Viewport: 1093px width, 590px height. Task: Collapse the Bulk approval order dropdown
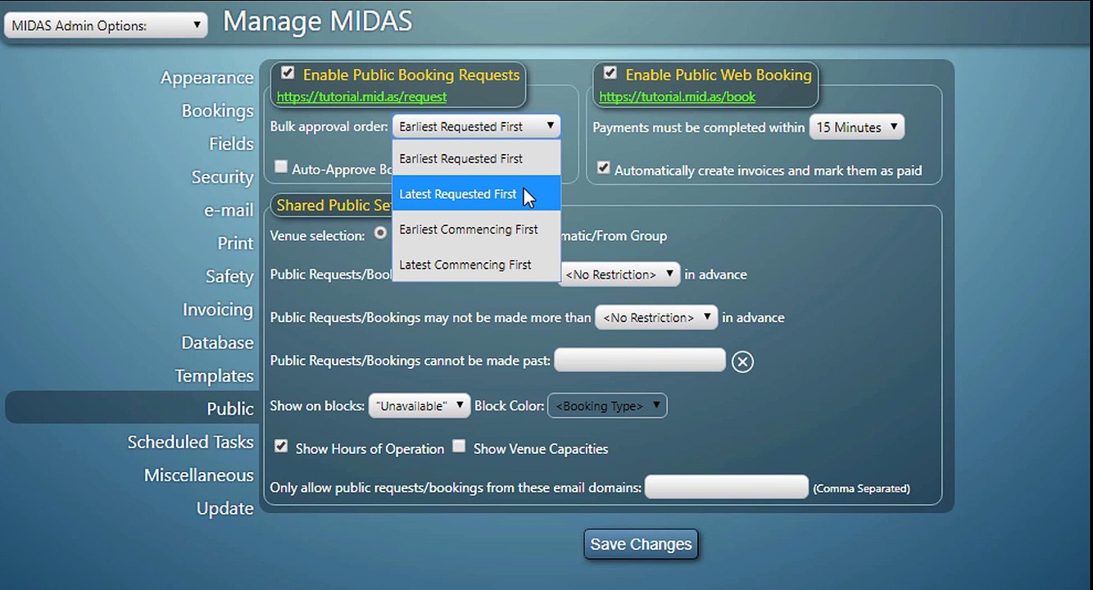click(476, 126)
